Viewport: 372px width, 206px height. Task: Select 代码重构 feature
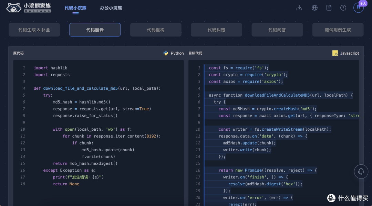156,30
